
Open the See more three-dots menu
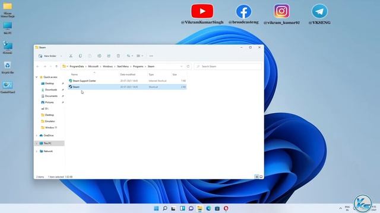click(151, 56)
